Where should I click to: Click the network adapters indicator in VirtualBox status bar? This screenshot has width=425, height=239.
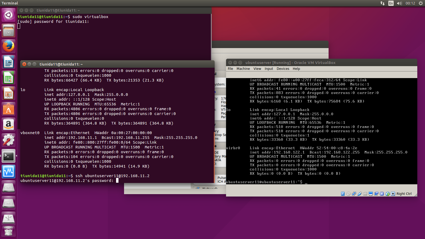click(354, 194)
